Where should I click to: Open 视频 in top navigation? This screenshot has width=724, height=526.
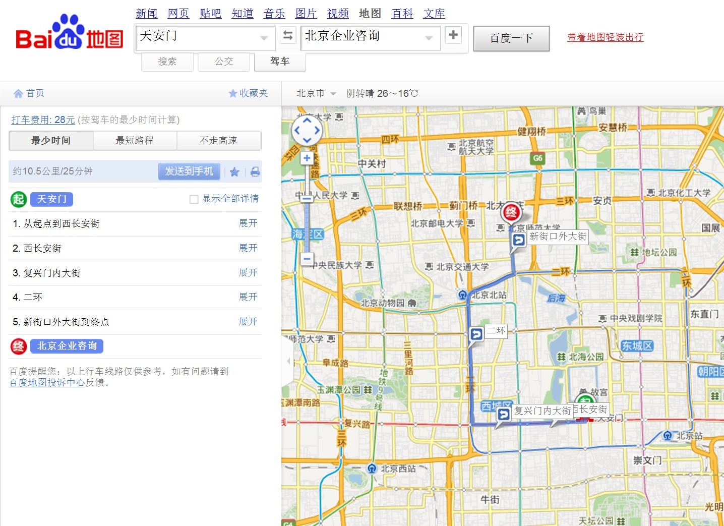click(338, 14)
